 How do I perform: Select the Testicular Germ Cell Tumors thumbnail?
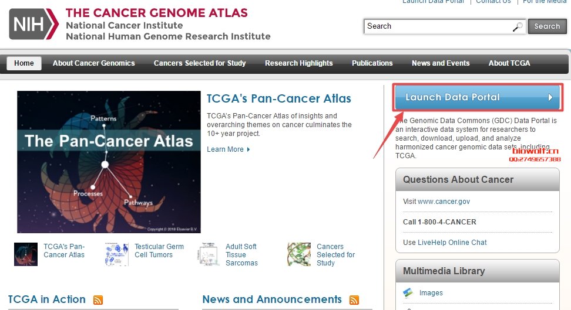pyautogui.click(x=116, y=254)
